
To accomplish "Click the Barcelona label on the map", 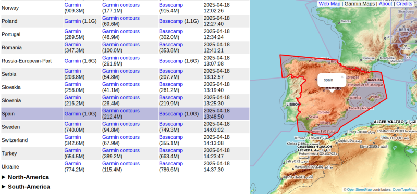I will 375,80.
